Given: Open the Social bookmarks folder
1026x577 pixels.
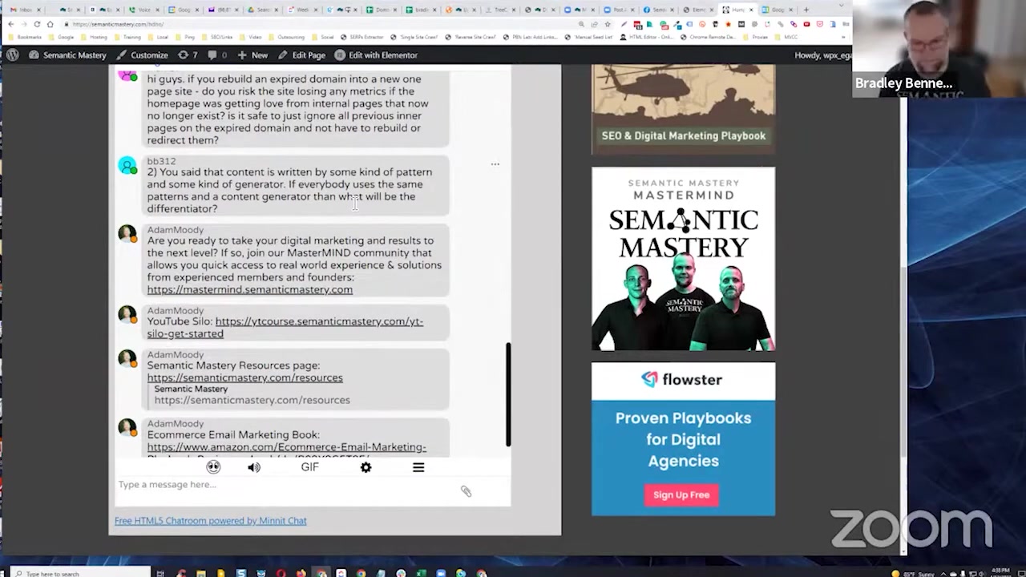Looking at the screenshot, I should pyautogui.click(x=322, y=37).
